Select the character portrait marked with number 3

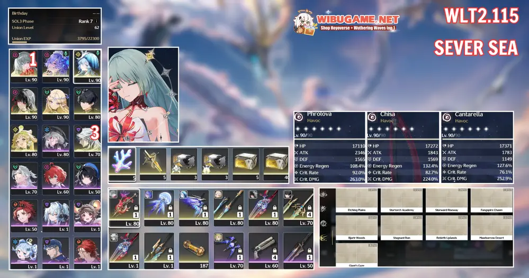[87, 140]
